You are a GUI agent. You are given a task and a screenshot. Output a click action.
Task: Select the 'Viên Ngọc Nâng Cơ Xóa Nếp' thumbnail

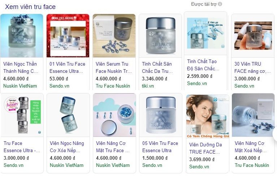tap(68, 115)
